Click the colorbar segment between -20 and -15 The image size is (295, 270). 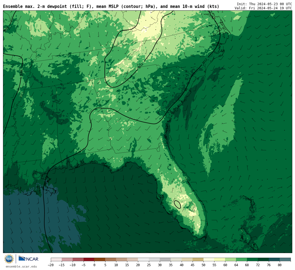(x=56, y=260)
